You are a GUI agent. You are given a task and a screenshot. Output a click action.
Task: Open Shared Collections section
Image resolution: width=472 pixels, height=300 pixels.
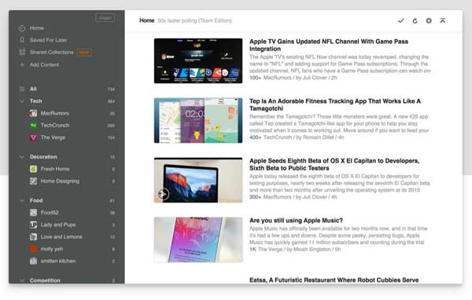click(51, 53)
